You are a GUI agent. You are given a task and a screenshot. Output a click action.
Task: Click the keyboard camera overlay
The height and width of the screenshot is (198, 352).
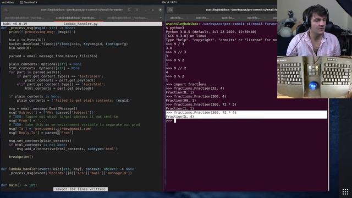315,77
